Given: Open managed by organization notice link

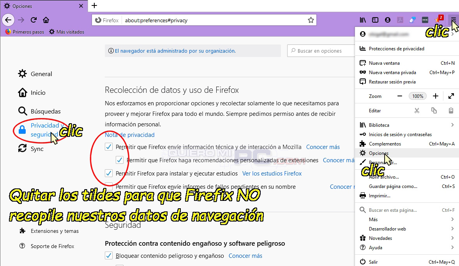Looking at the screenshot, I should (x=175, y=51).
